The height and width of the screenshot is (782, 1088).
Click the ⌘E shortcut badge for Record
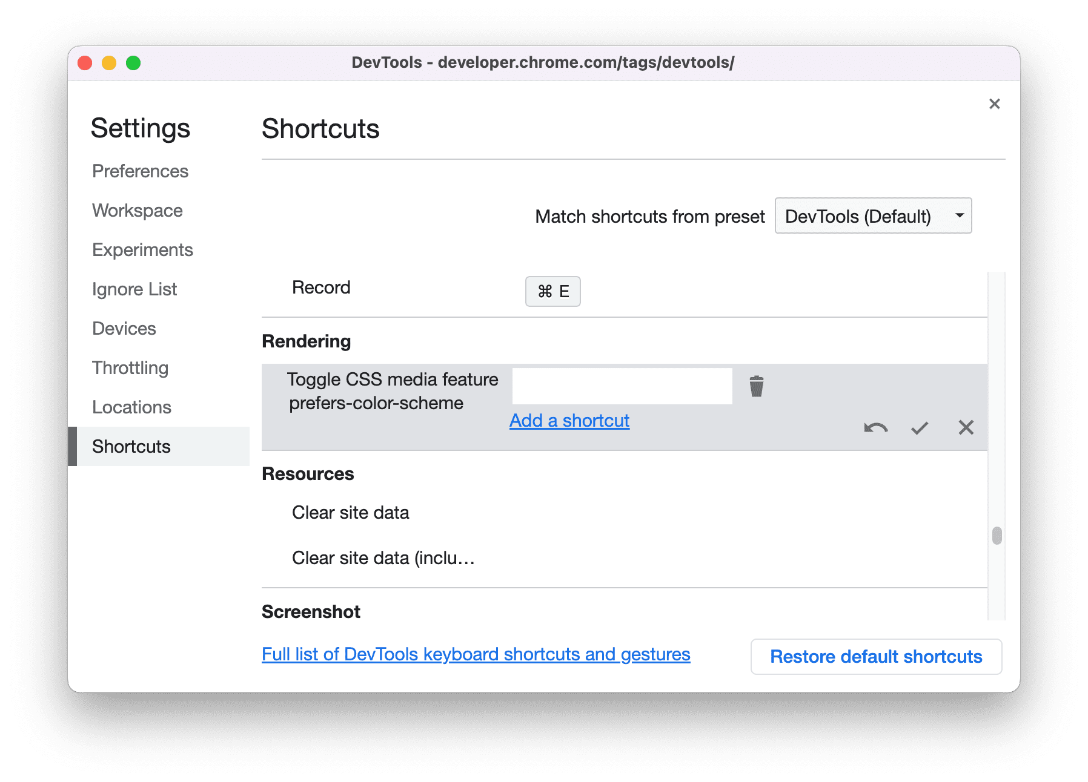552,291
